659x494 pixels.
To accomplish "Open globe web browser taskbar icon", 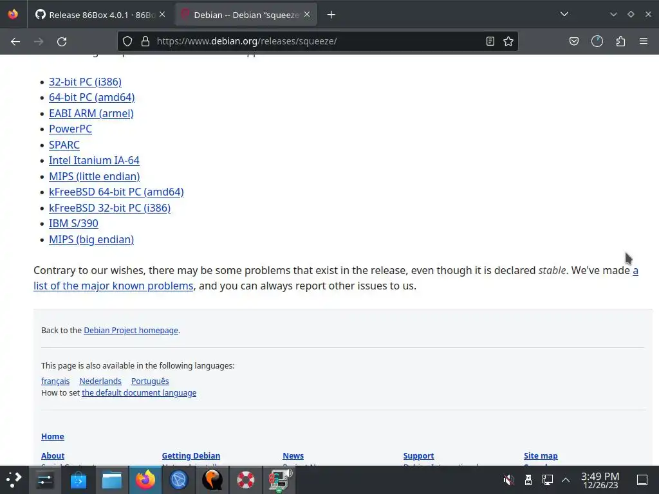I will tap(179, 480).
